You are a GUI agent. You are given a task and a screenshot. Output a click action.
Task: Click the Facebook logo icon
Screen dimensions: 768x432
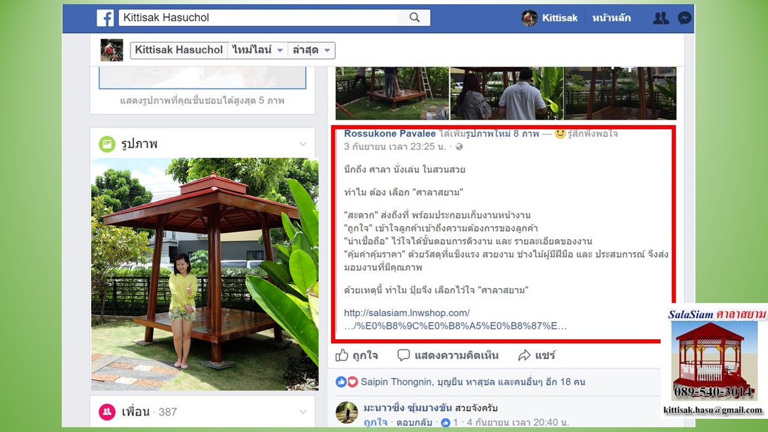[106, 18]
